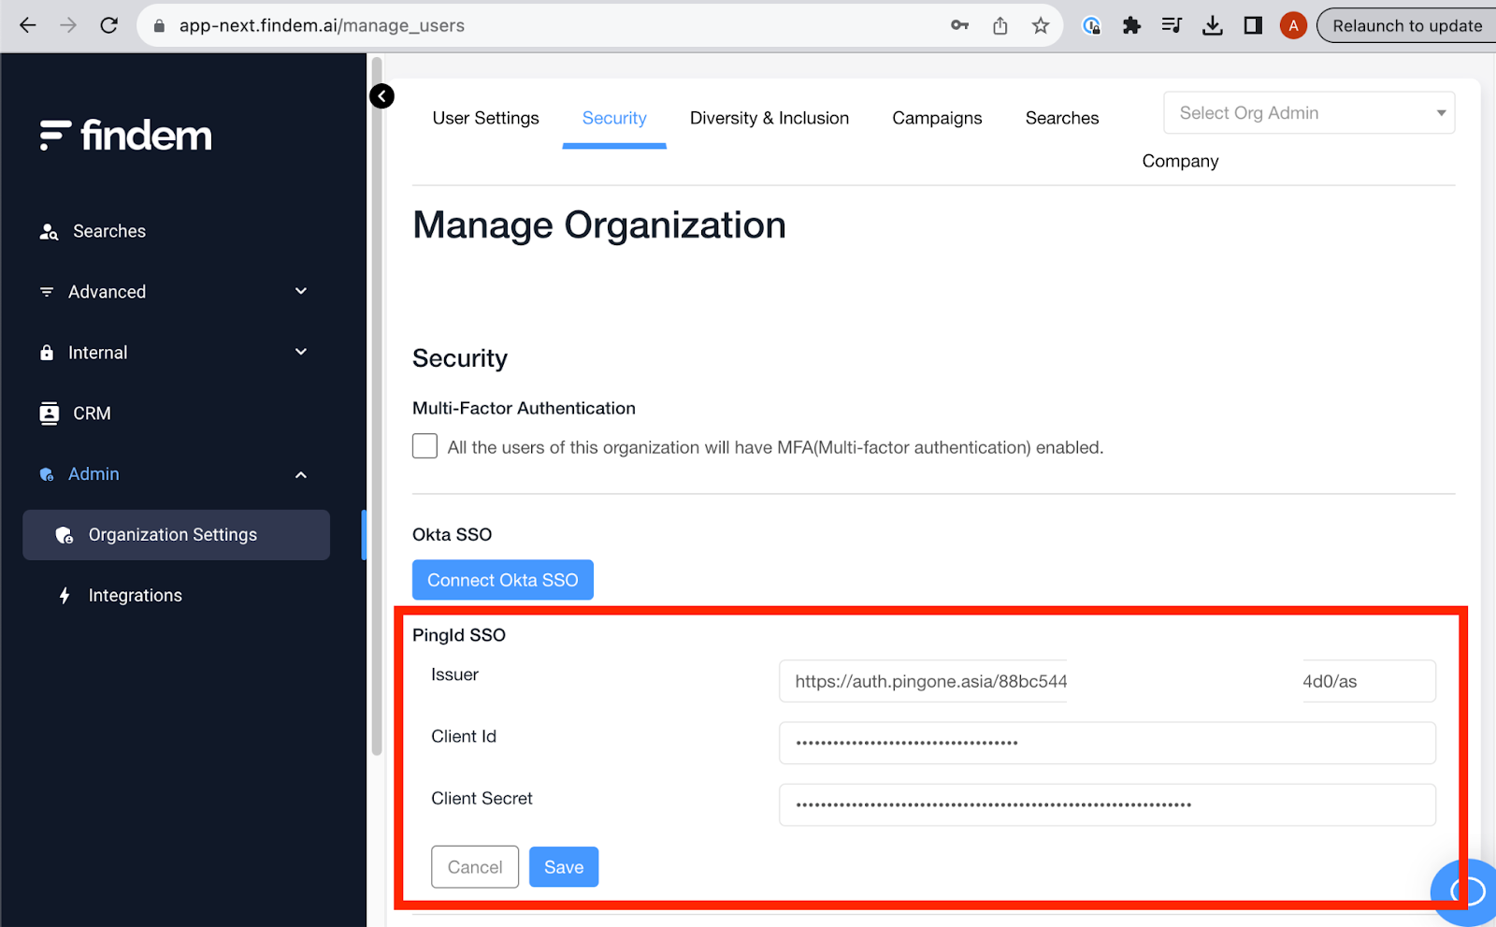Click Relaunch to update button
The width and height of the screenshot is (1496, 927).
(1407, 25)
